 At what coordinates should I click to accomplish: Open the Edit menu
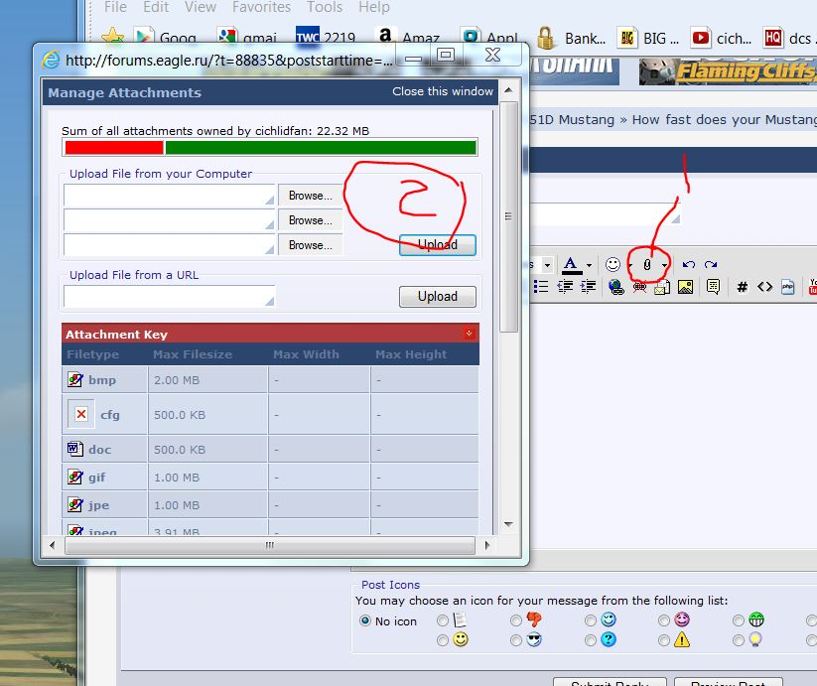[x=156, y=7]
